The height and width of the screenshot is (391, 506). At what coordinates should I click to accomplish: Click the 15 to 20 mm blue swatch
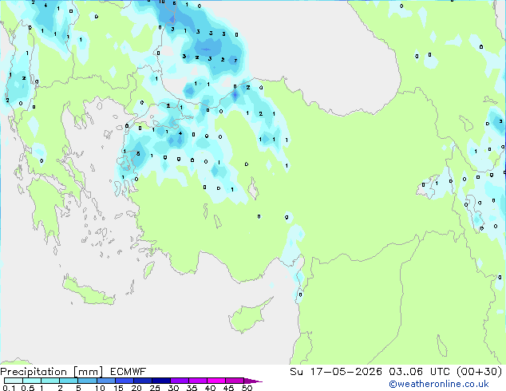(125, 381)
